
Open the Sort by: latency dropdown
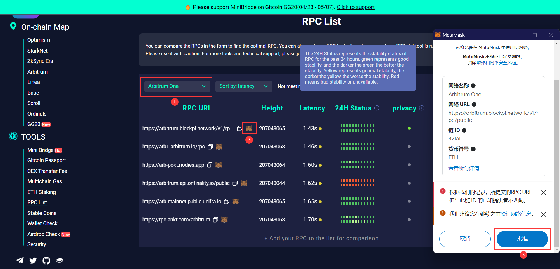click(244, 86)
